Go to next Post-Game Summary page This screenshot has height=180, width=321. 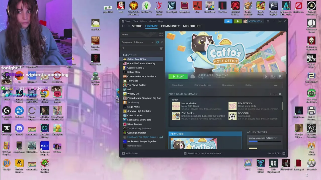275,94
